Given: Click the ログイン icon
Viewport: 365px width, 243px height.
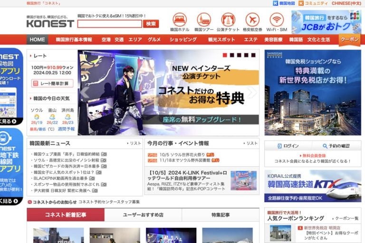Looking at the screenshot, I should 279,146.
